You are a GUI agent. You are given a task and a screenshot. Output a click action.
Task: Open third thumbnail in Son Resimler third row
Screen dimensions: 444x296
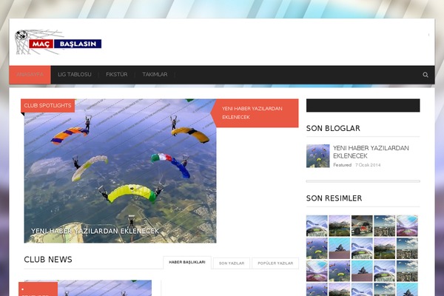[x=362, y=271]
